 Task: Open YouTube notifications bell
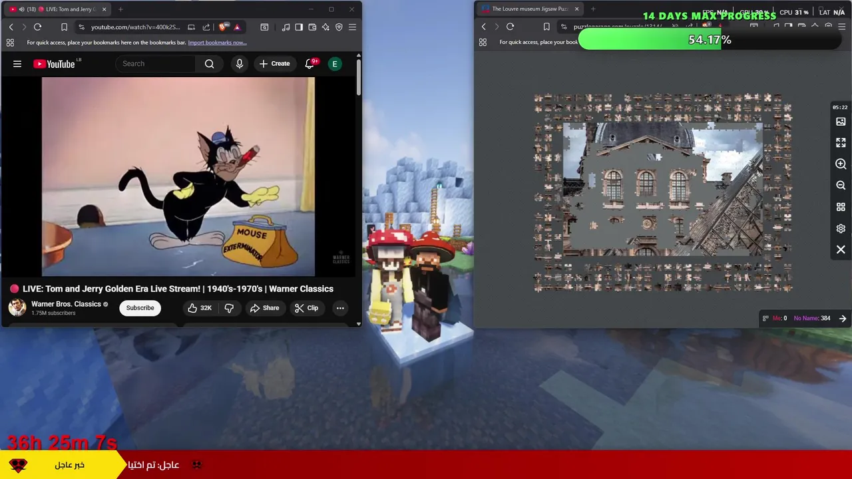[x=310, y=64]
